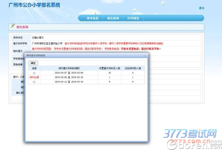
Task: Select radio for 2015-03-14 至 2015-03-15
Action: (34, 82)
